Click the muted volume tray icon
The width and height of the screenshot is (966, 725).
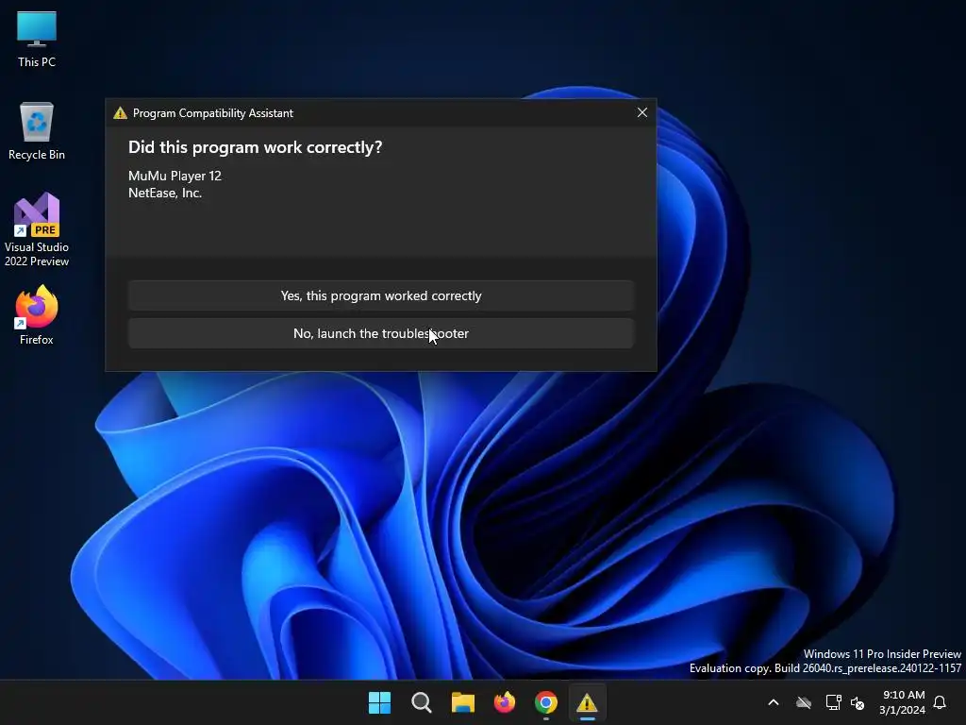pyautogui.click(x=857, y=702)
